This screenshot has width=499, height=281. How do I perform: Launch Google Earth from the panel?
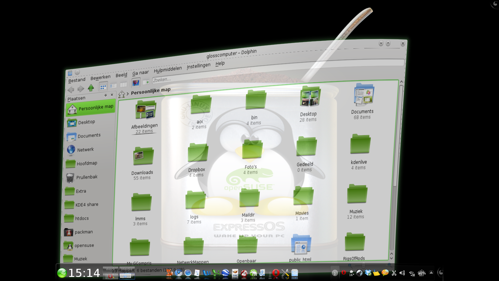coord(225,273)
